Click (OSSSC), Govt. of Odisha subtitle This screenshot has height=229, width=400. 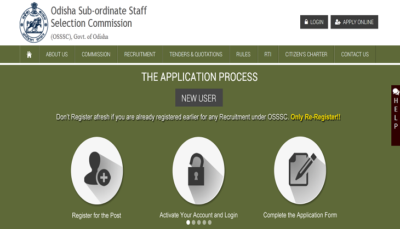click(79, 37)
